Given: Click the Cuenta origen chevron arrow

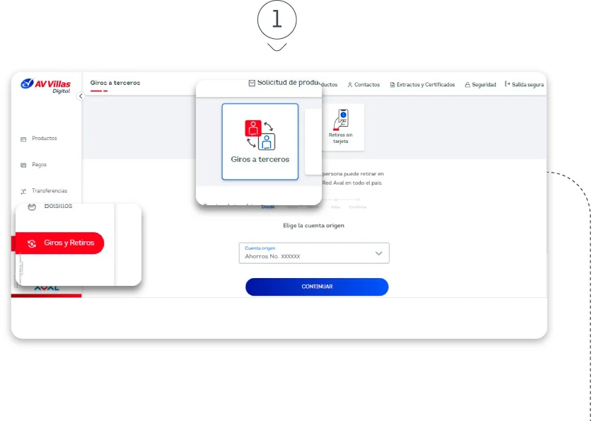Looking at the screenshot, I should [378, 253].
